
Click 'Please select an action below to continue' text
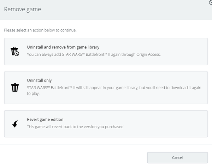coord(40,30)
